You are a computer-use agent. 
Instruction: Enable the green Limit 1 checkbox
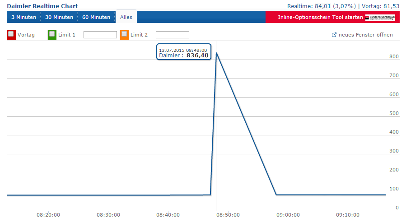point(52,34)
